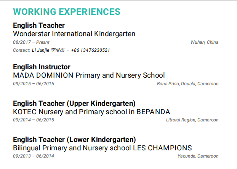237x169 pixels.
Task: Click the WORKING EXPERIENCES section heading
Action: click(x=67, y=12)
